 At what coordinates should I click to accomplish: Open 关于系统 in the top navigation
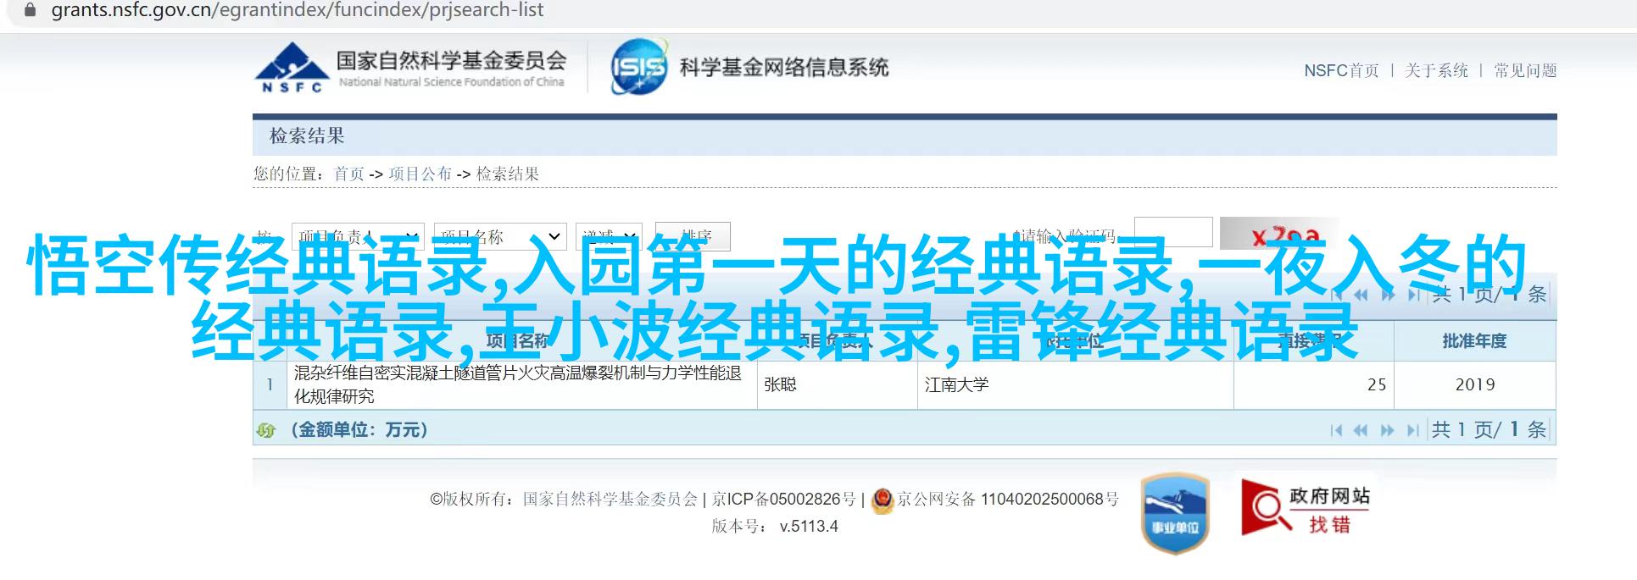(1436, 71)
